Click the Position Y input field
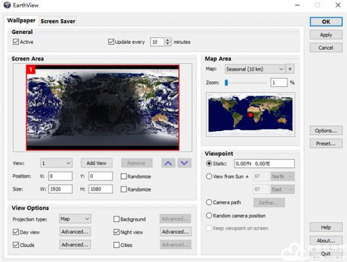347x262 pixels. [101, 176]
